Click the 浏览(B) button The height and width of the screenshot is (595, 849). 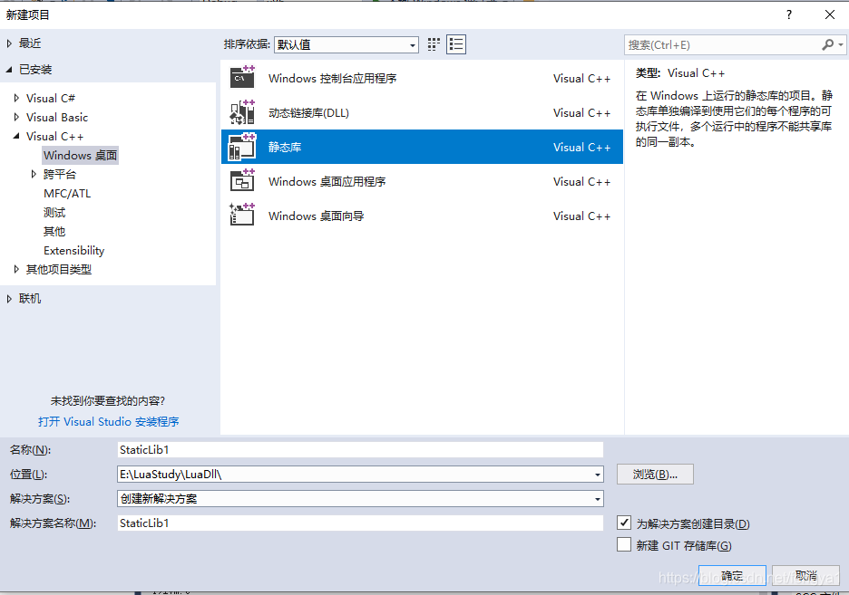pos(655,474)
